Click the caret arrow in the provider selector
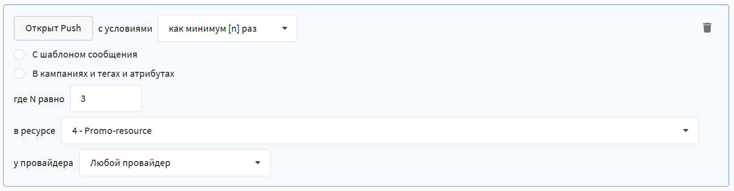The height and width of the screenshot is (191, 734). point(258,163)
